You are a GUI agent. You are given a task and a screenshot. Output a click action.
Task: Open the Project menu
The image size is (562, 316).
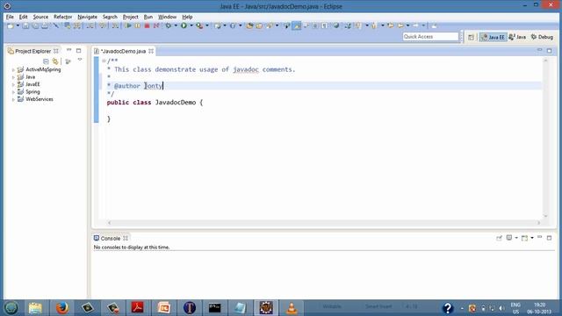[x=130, y=17]
